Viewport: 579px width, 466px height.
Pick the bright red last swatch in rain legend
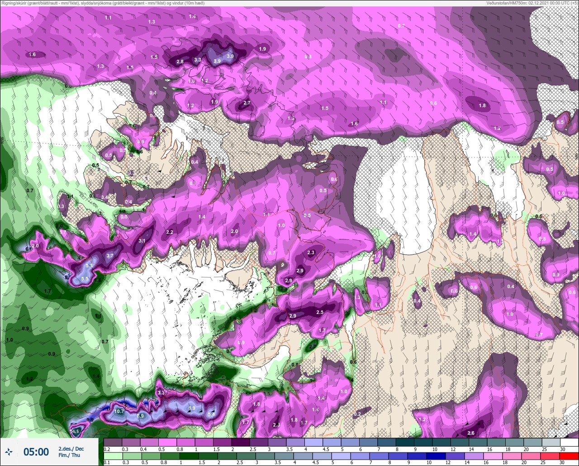[569, 455]
